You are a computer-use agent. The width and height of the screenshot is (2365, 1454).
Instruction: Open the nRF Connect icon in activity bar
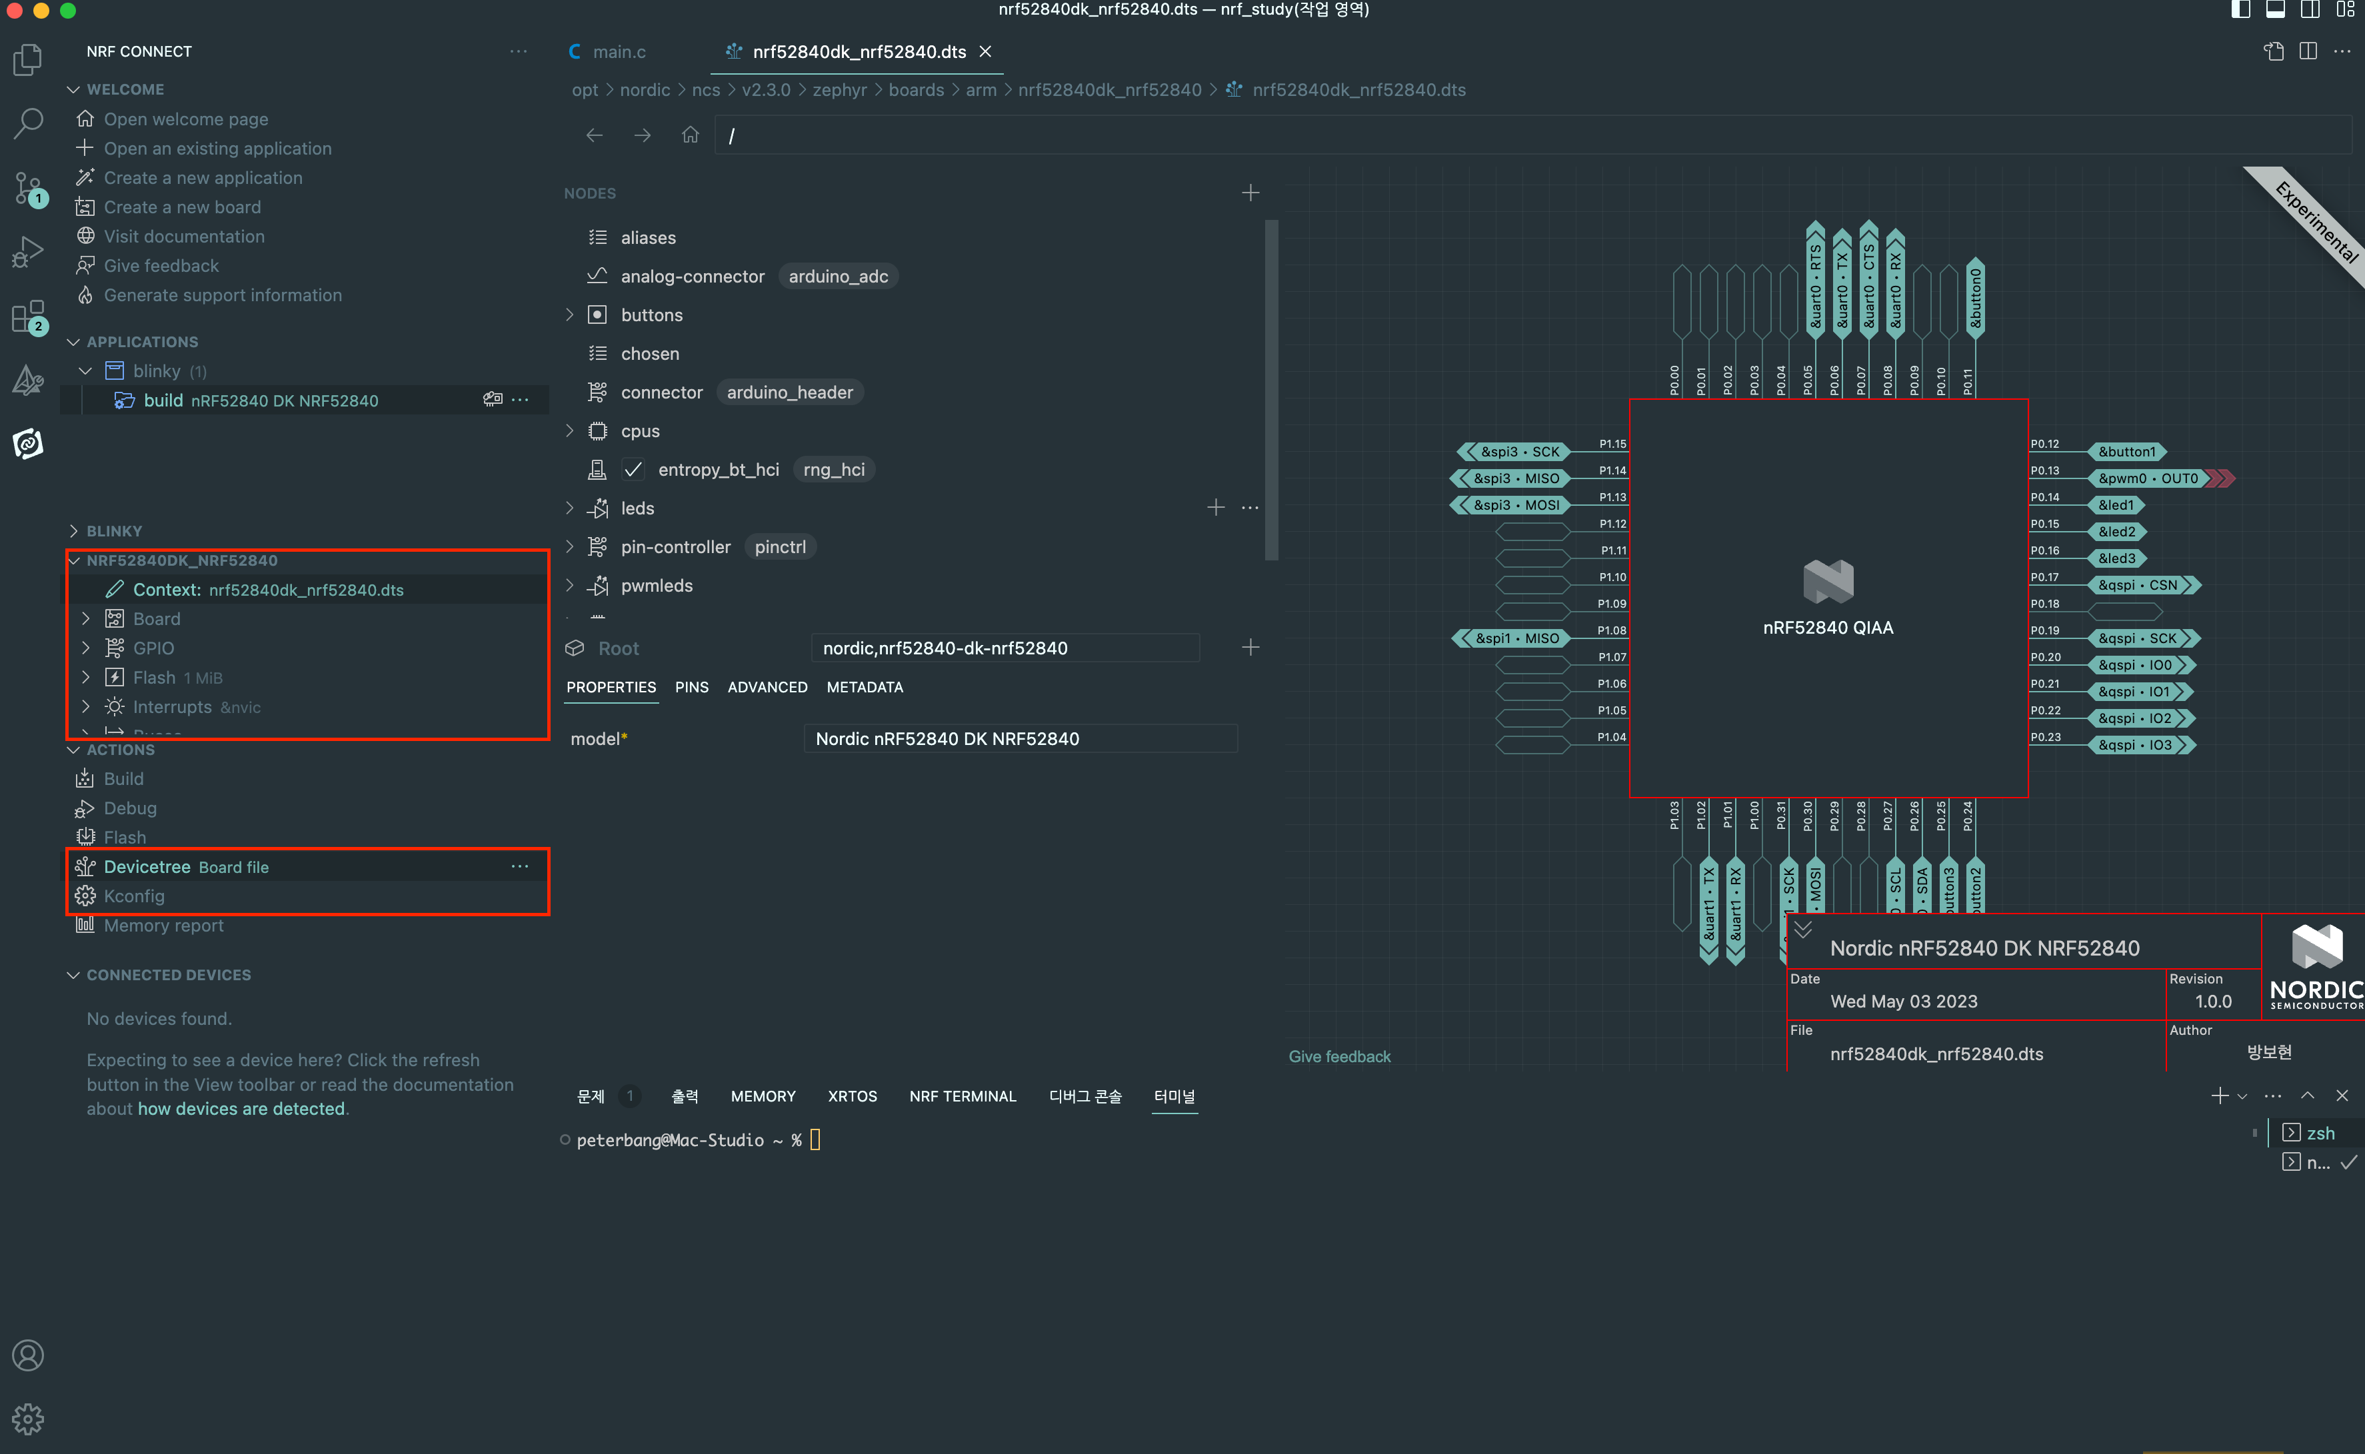(x=28, y=443)
